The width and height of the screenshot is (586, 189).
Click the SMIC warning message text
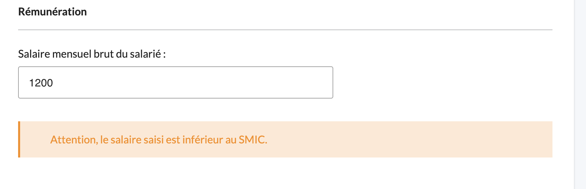click(x=159, y=139)
